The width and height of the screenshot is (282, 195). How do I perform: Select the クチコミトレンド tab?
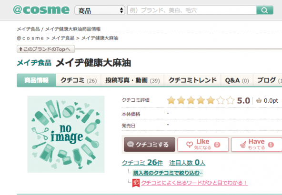(x=192, y=80)
